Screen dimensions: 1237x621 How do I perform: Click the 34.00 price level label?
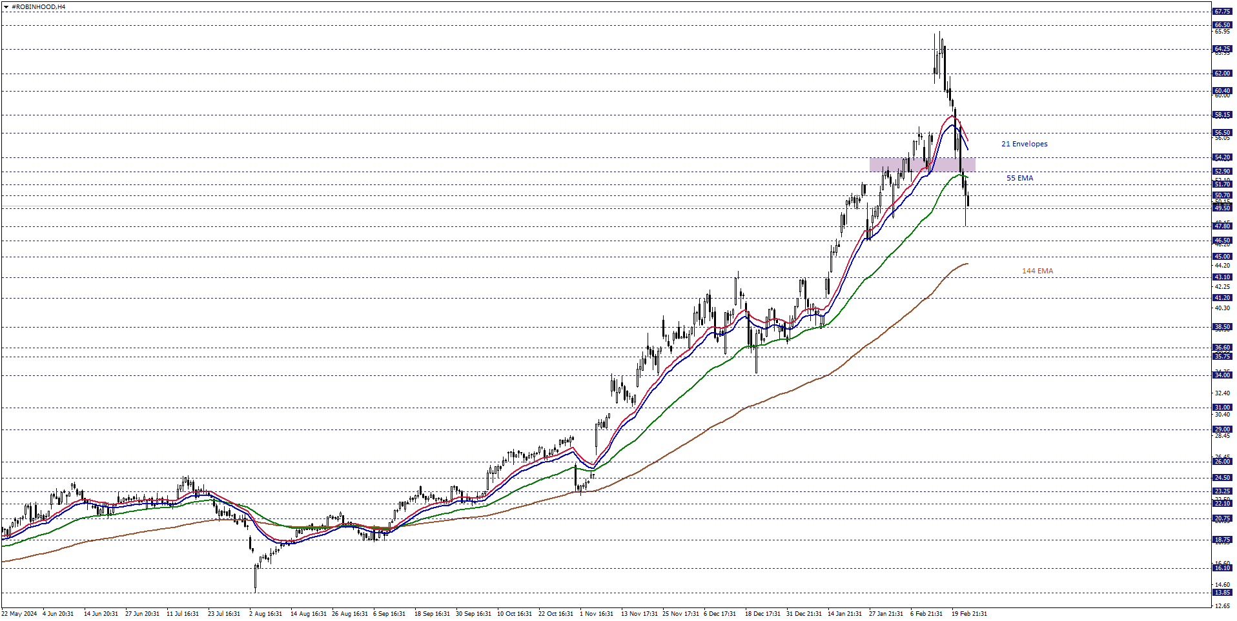[x=1222, y=375]
